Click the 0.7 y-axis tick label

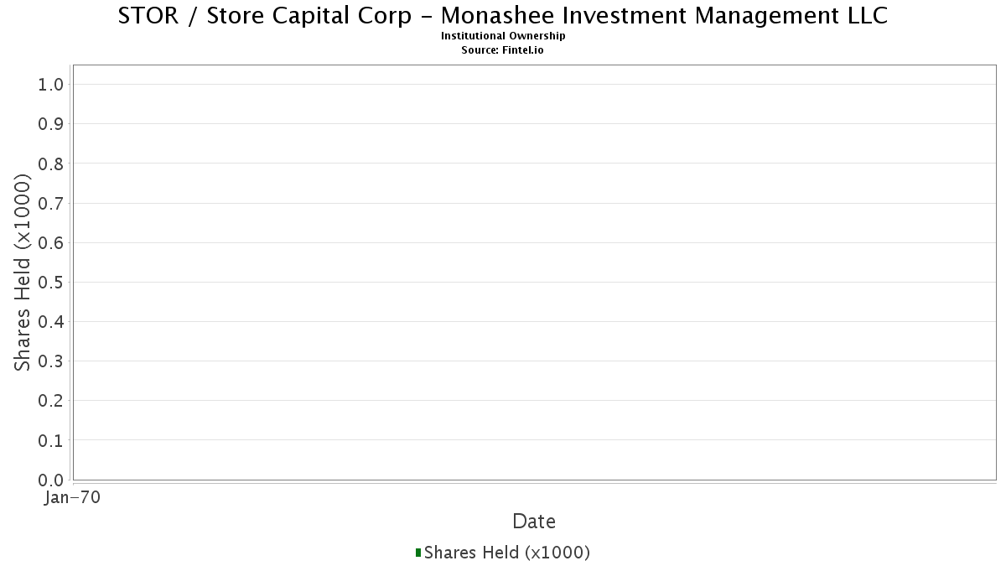51,203
